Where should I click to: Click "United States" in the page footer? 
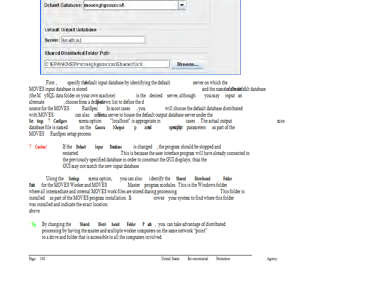(170, 259)
